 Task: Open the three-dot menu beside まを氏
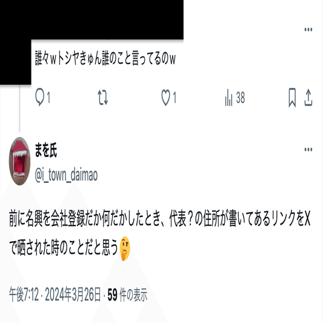(308, 149)
